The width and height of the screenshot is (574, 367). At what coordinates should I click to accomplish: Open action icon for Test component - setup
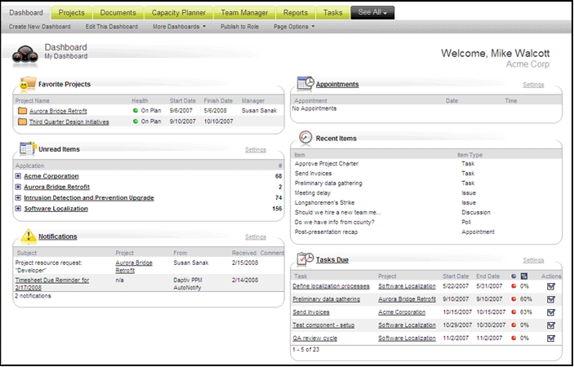550,325
